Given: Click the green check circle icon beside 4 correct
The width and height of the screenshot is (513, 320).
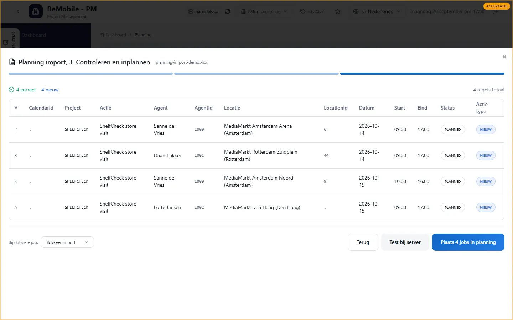Looking at the screenshot, I should point(11,90).
